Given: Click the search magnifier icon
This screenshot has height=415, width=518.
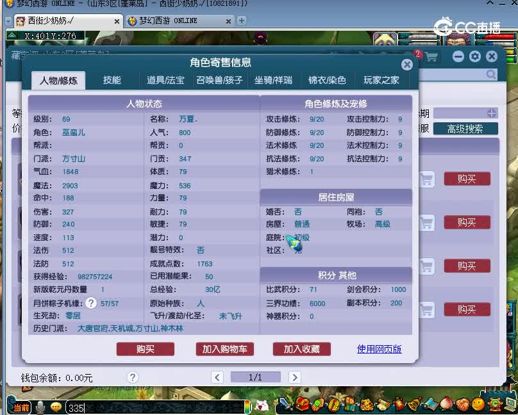Looking at the screenshot, I should point(491,74).
